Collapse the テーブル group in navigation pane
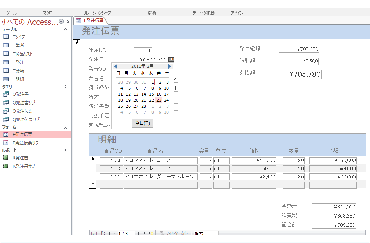Viewport: 370px width, 243px height. pyautogui.click(x=65, y=30)
